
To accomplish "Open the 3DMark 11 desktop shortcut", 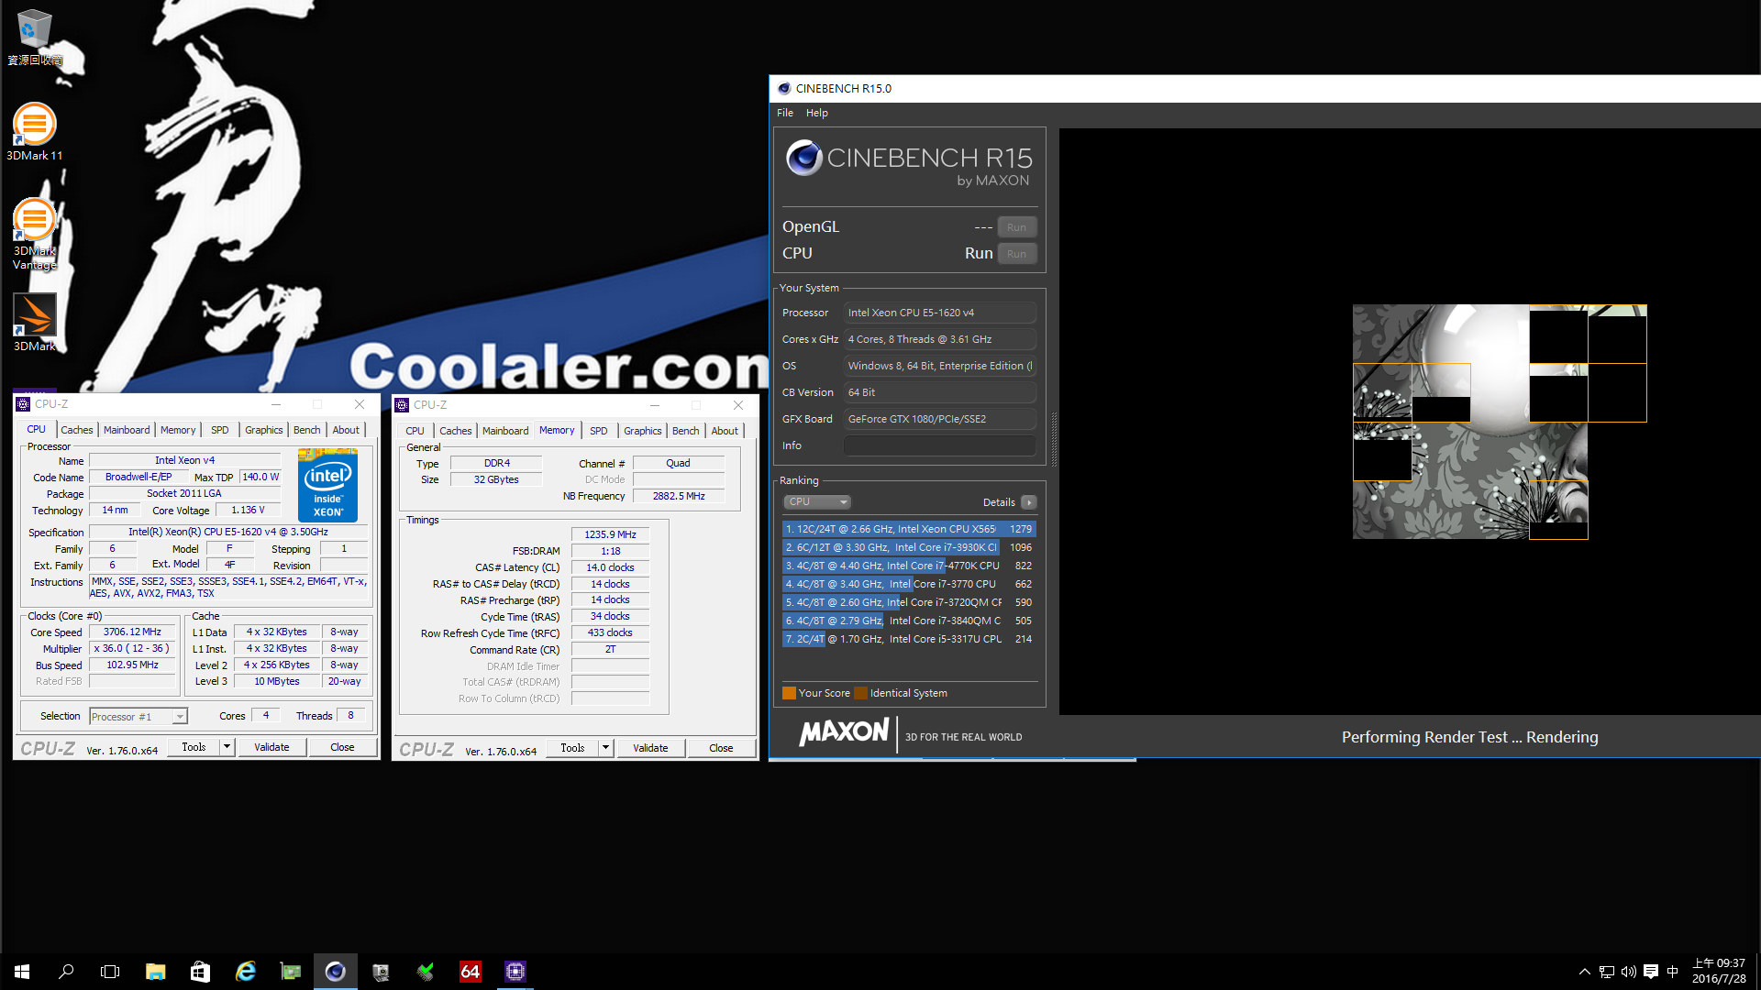I will tap(35, 132).
